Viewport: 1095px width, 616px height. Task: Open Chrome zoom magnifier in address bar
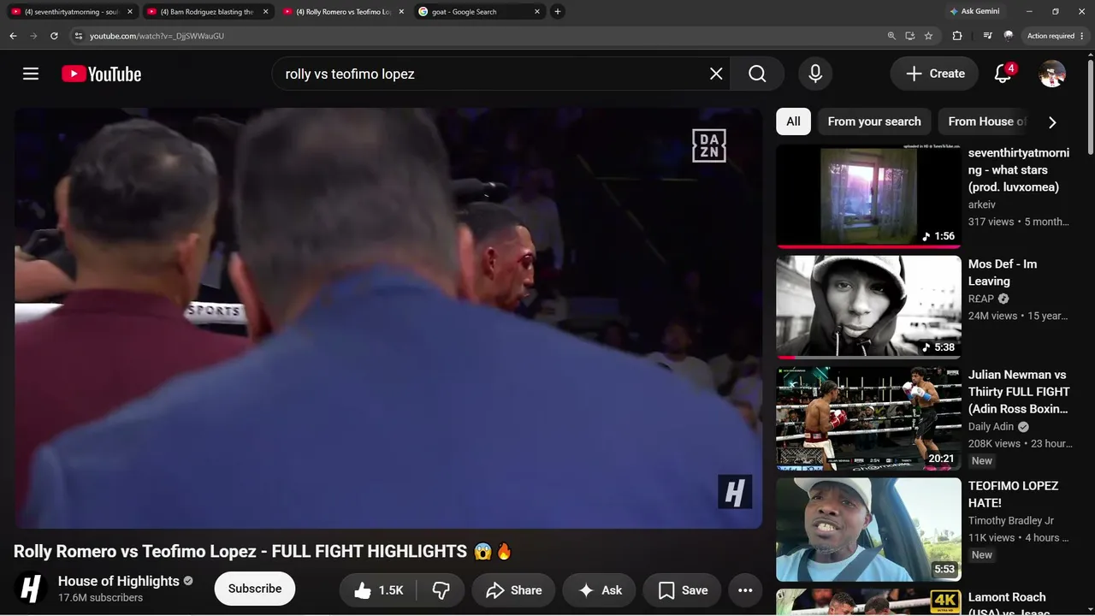point(891,36)
